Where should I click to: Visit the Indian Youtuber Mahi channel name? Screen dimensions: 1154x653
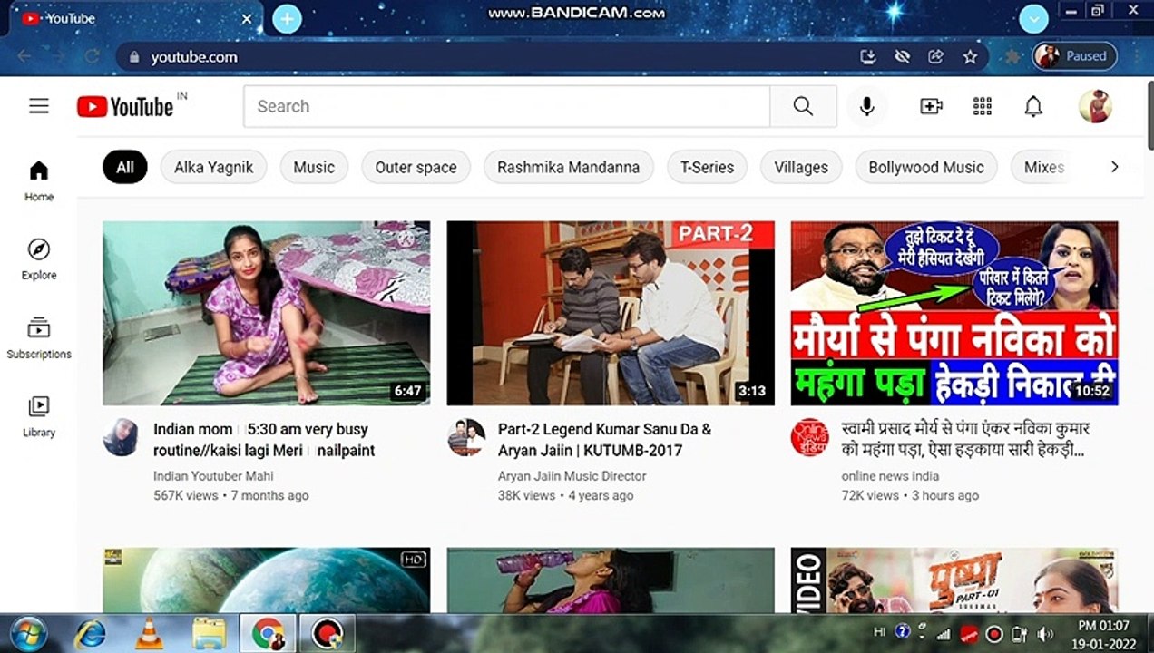(213, 476)
